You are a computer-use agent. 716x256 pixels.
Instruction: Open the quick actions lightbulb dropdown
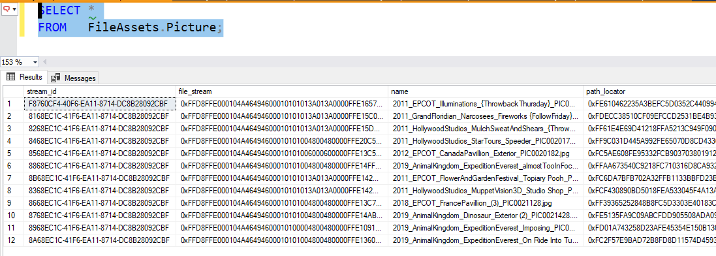coord(10,8)
